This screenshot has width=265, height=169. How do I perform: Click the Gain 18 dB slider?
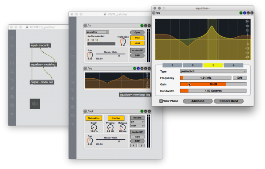213,84
